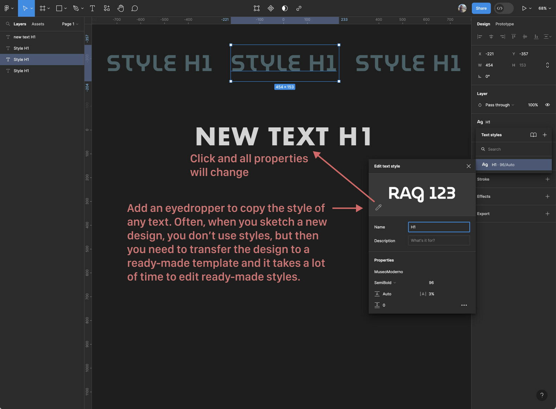Image resolution: width=556 pixels, height=409 pixels.
Task: Switch to the Assets tab
Action: 38,24
